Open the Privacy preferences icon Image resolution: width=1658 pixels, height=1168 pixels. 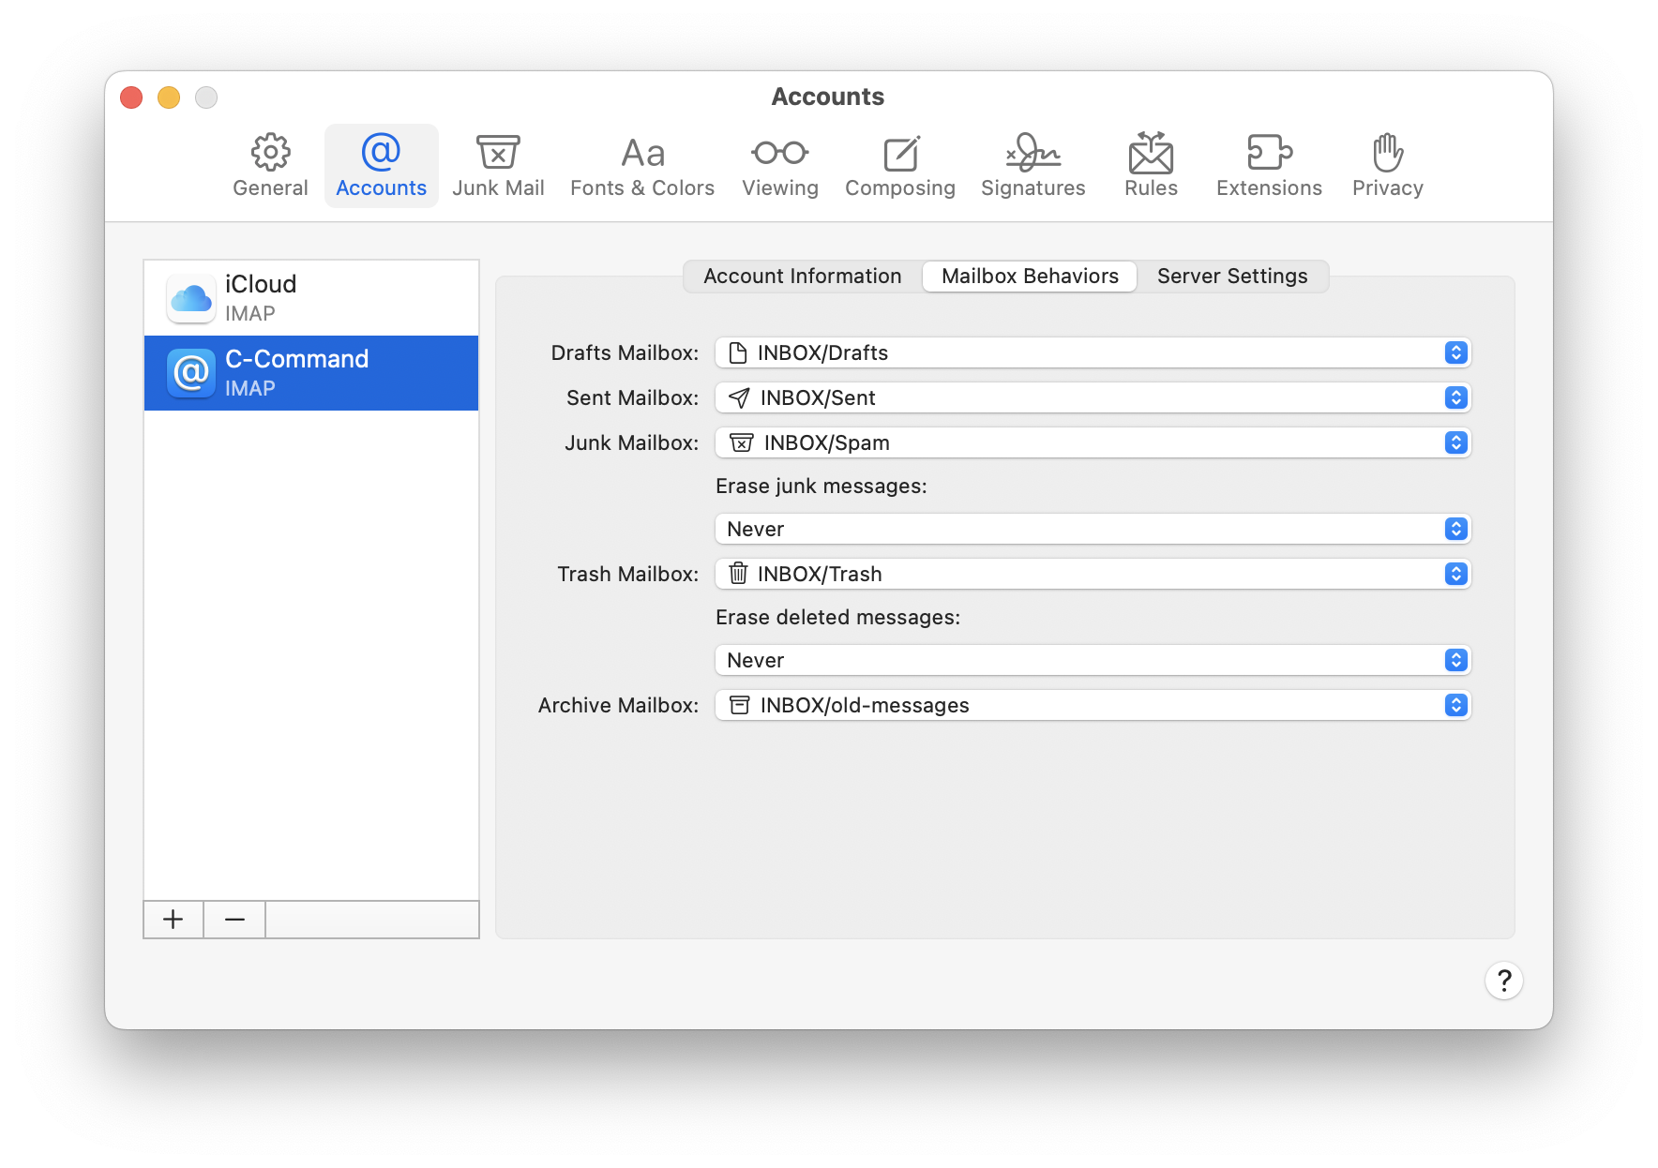point(1387,165)
